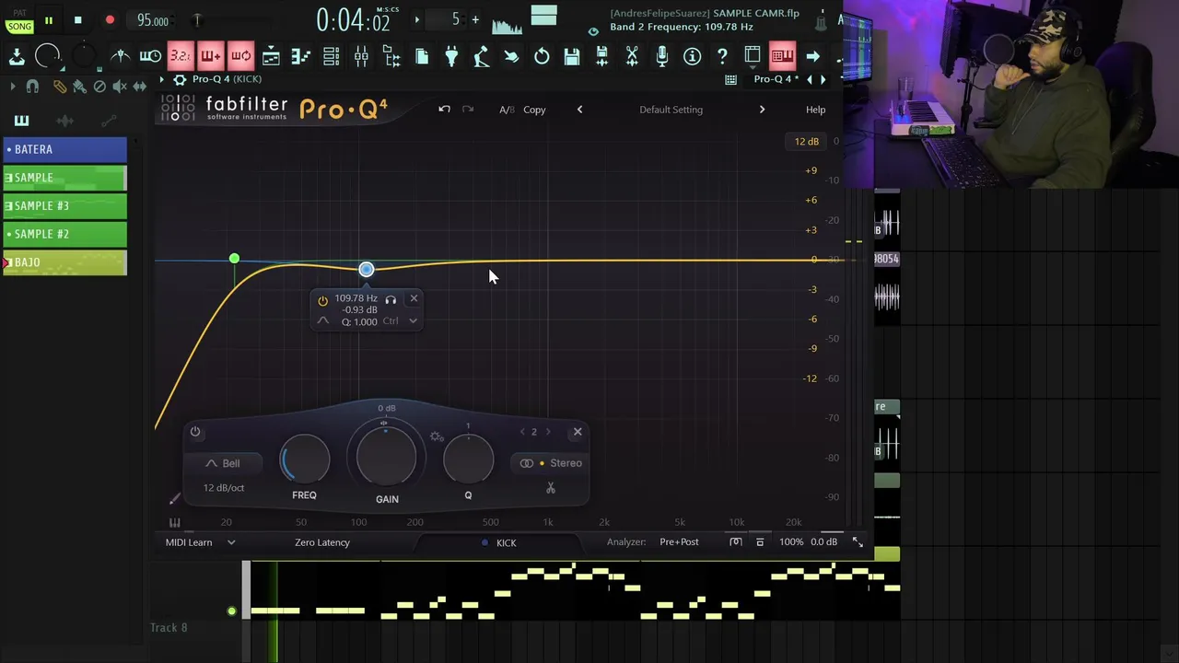Change Zero Latency processing mode
1179x663 pixels.
[x=322, y=542]
